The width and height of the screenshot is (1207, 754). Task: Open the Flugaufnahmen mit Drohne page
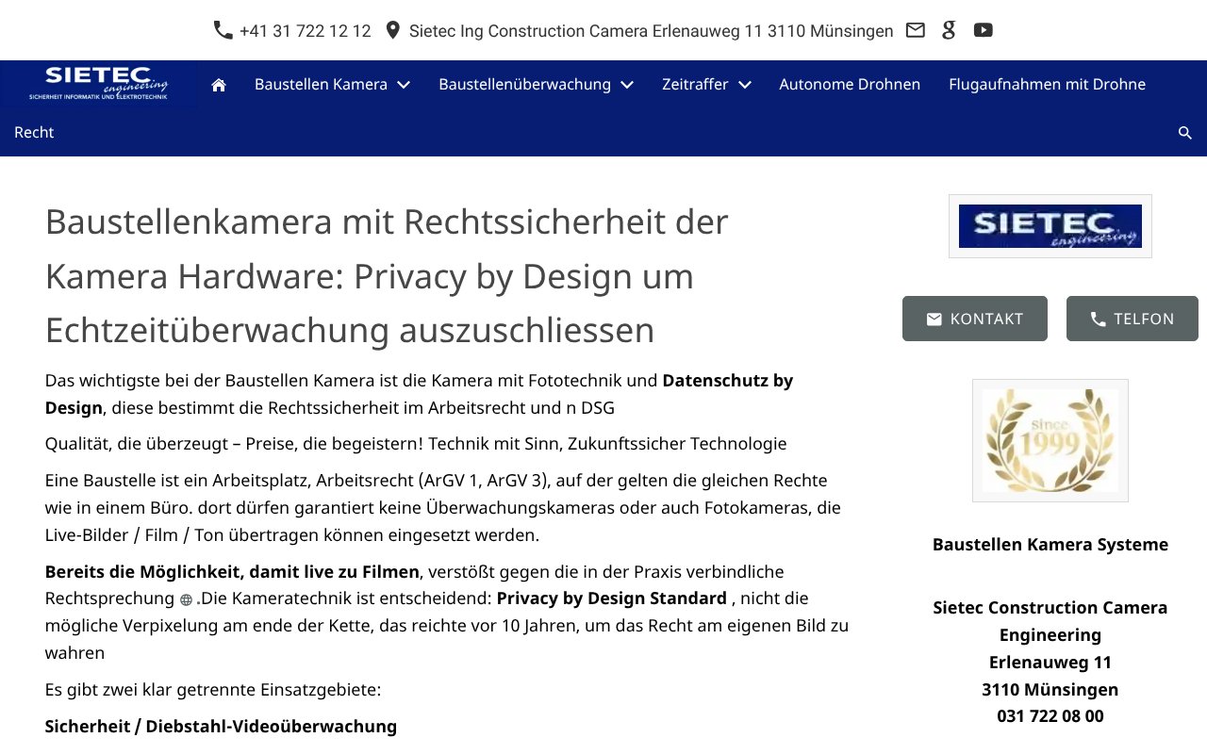1047,84
